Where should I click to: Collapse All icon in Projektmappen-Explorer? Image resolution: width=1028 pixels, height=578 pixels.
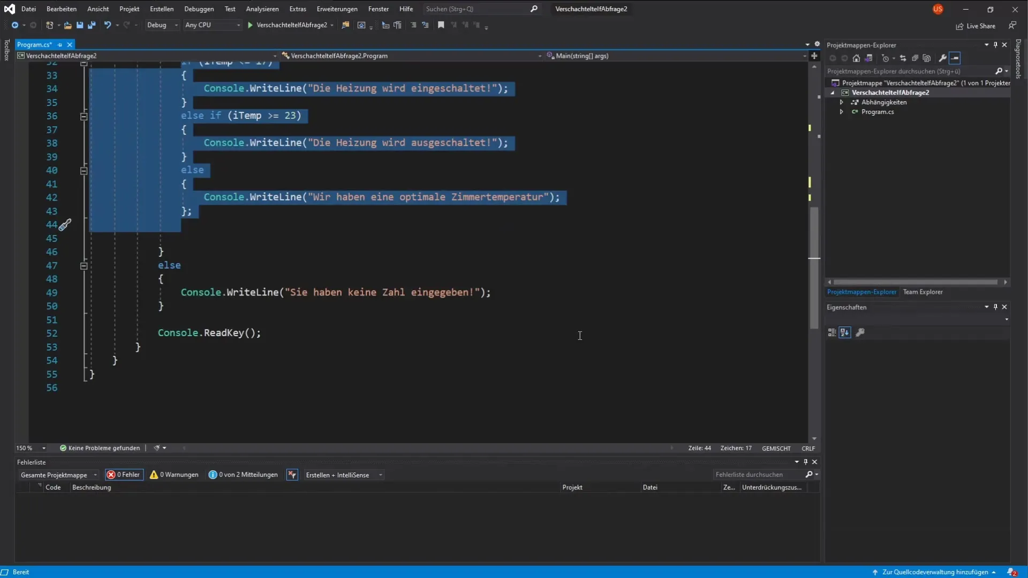coord(915,58)
